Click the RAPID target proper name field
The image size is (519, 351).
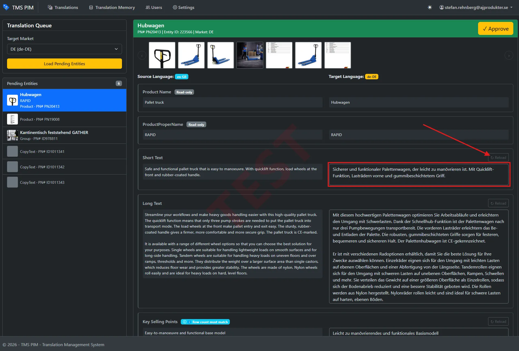[419, 135]
